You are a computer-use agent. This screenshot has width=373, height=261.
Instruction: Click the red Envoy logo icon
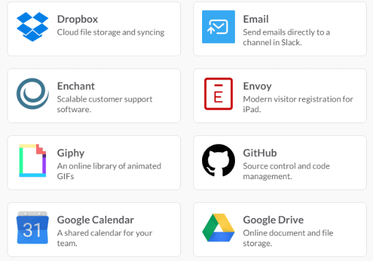point(218,94)
